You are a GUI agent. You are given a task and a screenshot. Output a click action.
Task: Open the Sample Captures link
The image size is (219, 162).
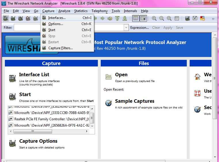(135, 101)
